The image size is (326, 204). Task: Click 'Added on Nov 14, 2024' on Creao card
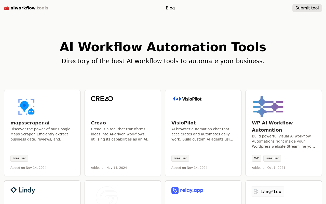[x=109, y=168]
